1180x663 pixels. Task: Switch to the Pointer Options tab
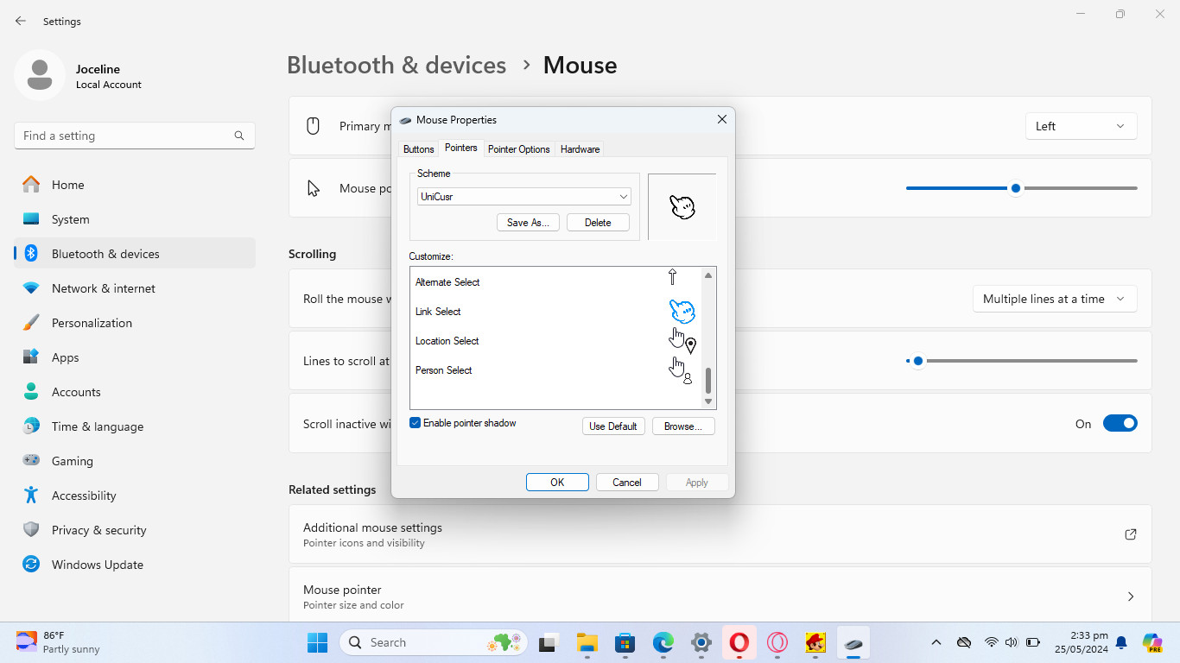(x=518, y=149)
